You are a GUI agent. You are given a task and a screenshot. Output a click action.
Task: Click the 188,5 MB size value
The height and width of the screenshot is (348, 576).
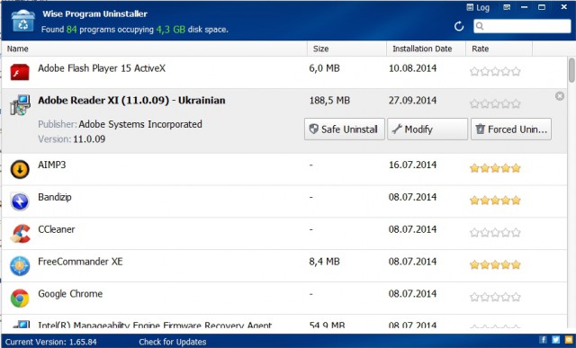coord(329,101)
